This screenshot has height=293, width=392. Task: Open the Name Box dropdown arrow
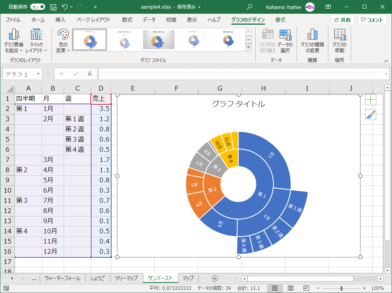[38, 74]
